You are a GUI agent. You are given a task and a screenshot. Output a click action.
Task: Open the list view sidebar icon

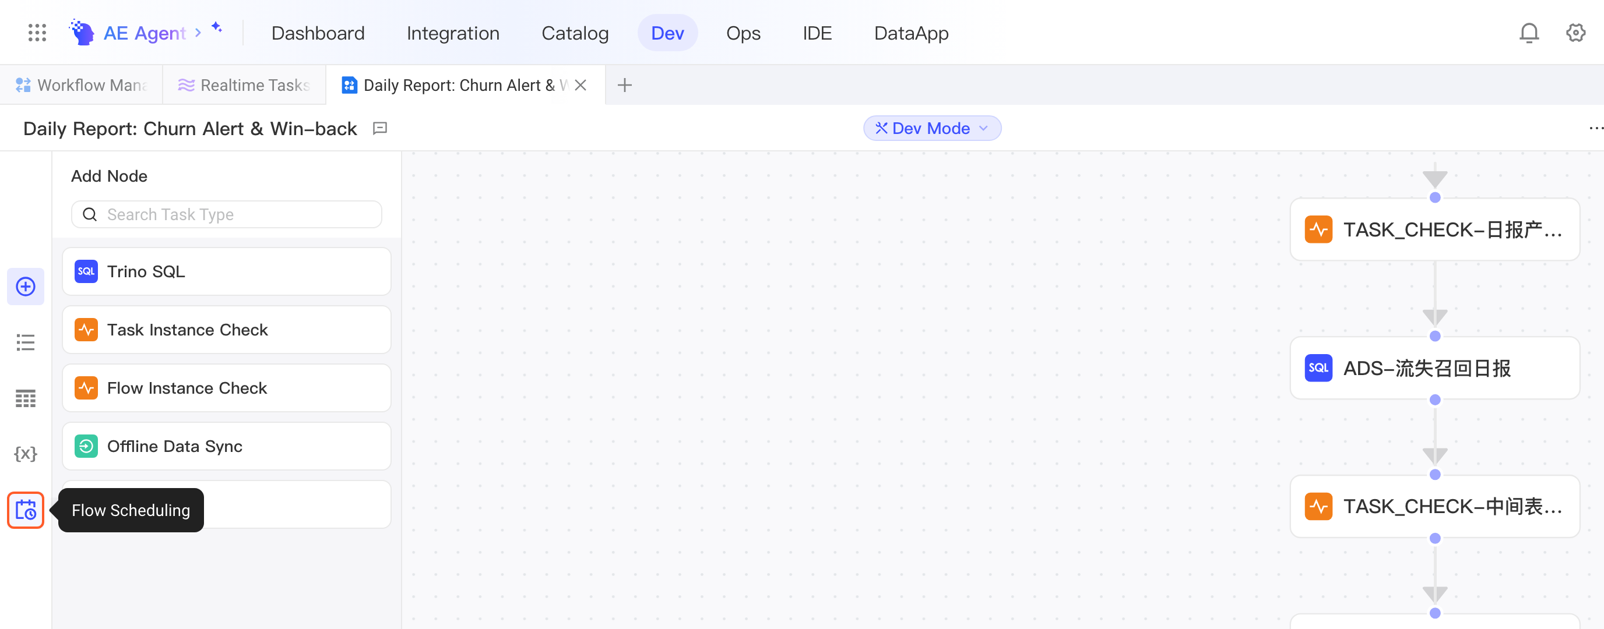coord(26,342)
